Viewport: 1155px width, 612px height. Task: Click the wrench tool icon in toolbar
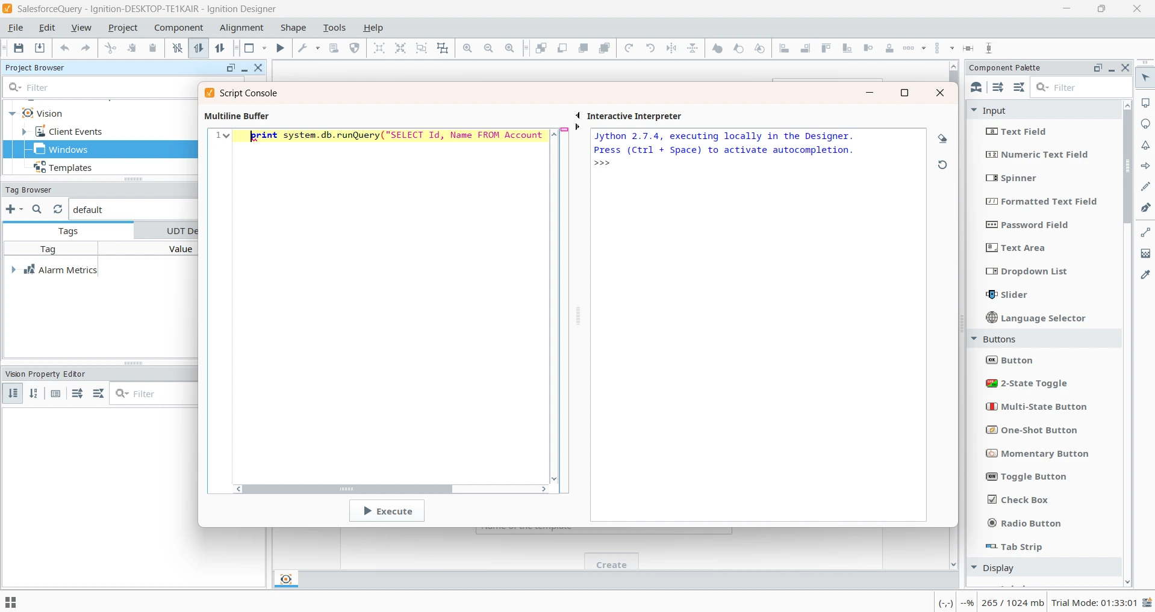[304, 49]
